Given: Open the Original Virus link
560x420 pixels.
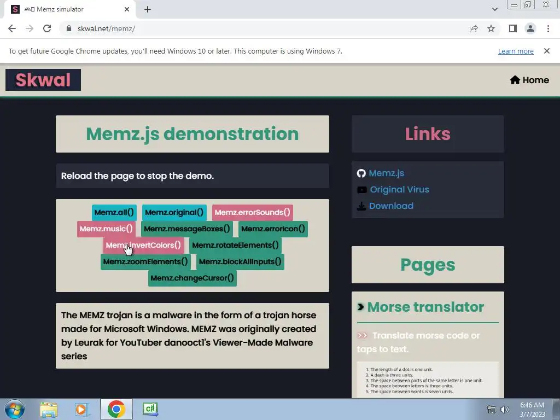Looking at the screenshot, I should pyautogui.click(x=399, y=190).
